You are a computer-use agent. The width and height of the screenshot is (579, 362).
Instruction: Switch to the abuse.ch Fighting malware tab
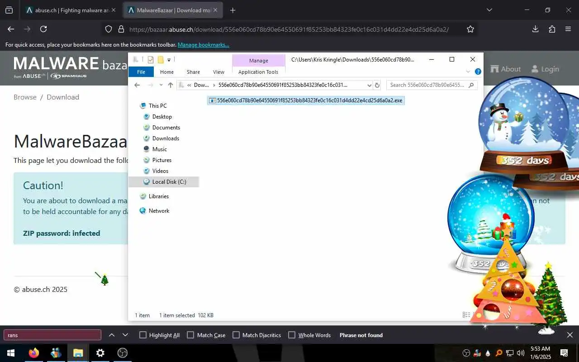pos(71,10)
